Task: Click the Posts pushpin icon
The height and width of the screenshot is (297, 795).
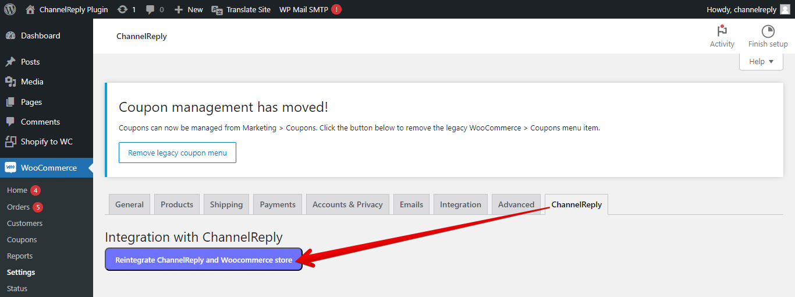Action: coord(10,62)
